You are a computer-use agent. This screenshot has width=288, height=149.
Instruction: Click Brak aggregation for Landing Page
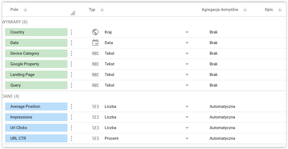tap(214, 75)
